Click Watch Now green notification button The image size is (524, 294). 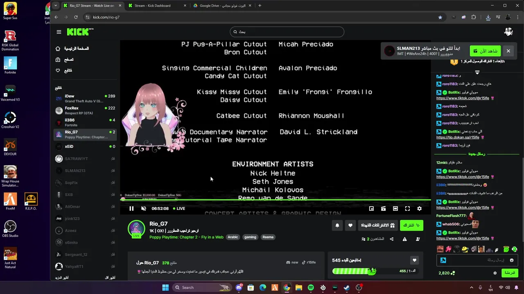click(485, 51)
